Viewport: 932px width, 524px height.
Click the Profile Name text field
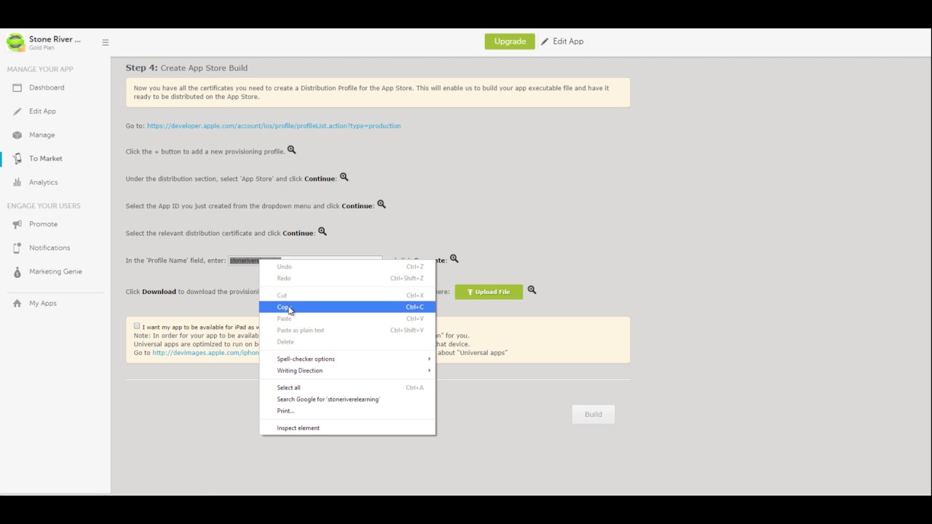coord(306,260)
